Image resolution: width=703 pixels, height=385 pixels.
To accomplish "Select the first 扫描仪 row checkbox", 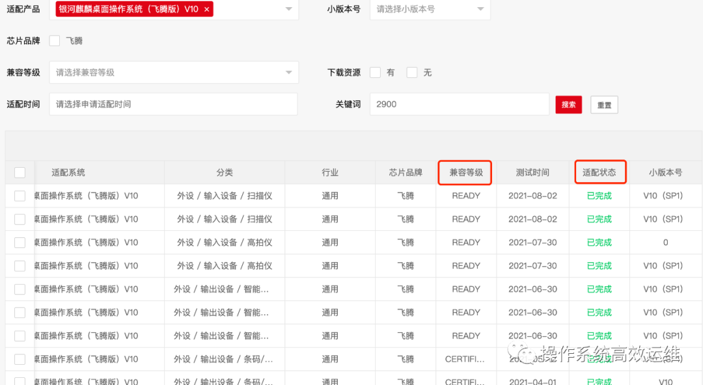I will [x=20, y=196].
